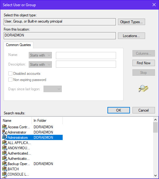Image resolution: width=159 pixels, height=179 pixels.
Task: Click the Backup Operators group icon
Action: coord(5,164)
